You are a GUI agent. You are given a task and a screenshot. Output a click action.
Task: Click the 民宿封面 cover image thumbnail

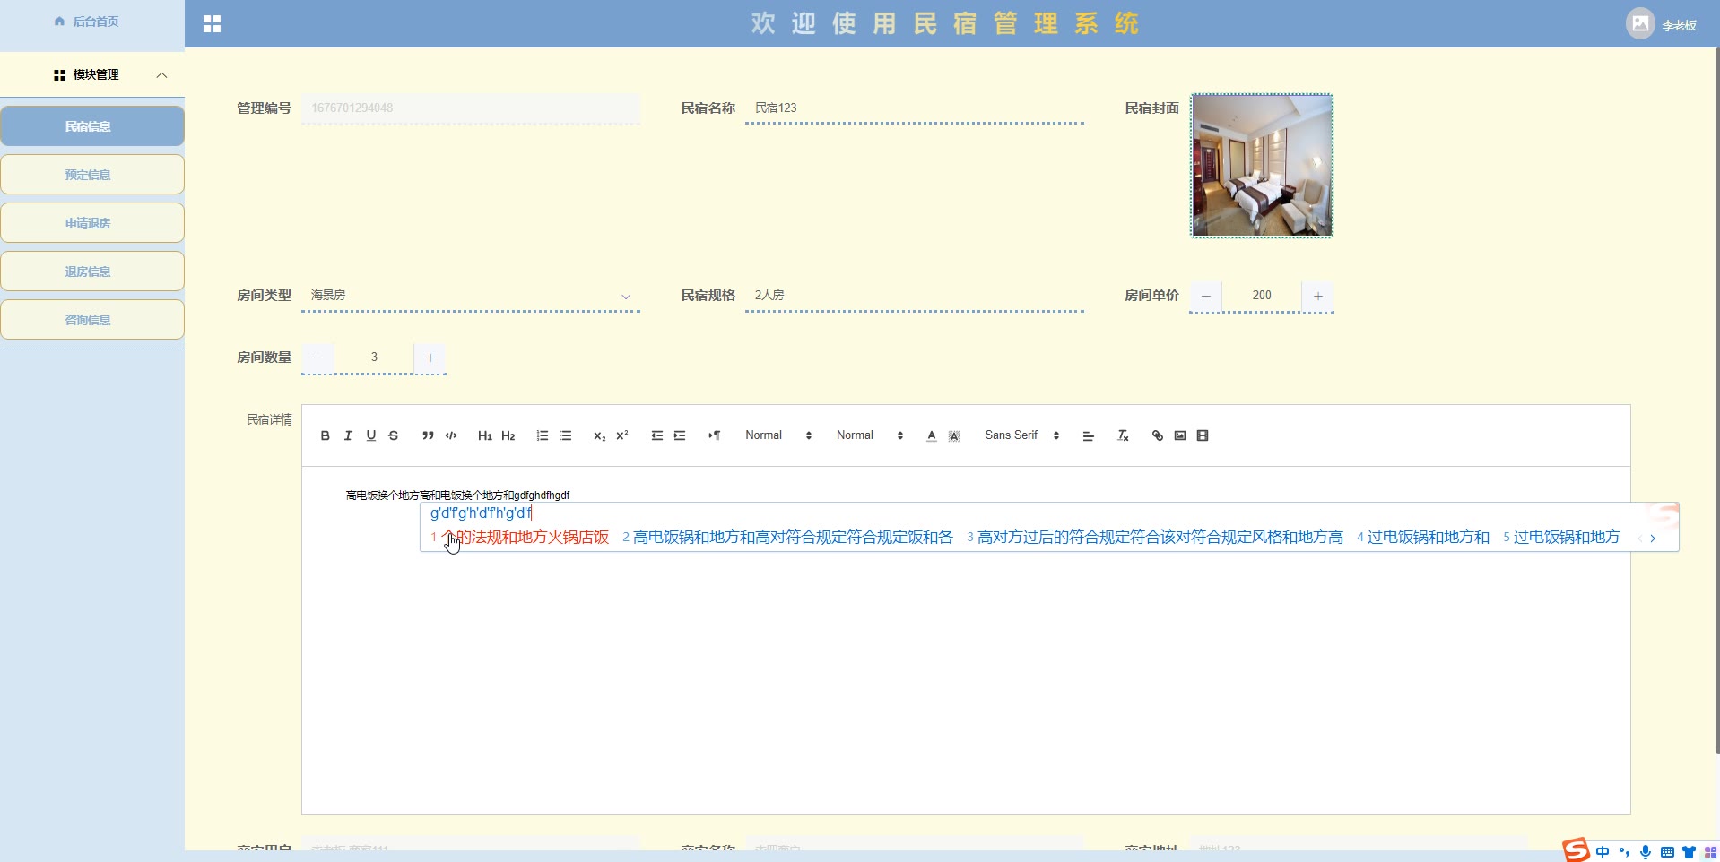(x=1262, y=166)
